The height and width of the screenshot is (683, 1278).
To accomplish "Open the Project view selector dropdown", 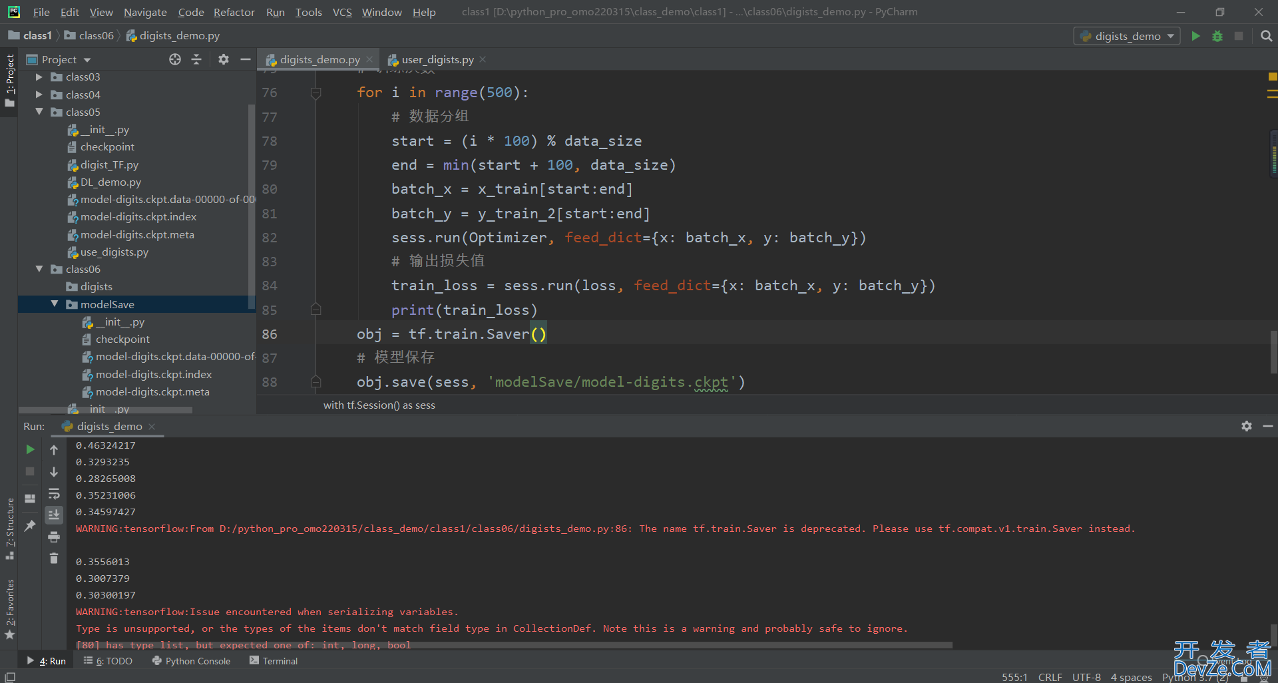I will tap(59, 59).
